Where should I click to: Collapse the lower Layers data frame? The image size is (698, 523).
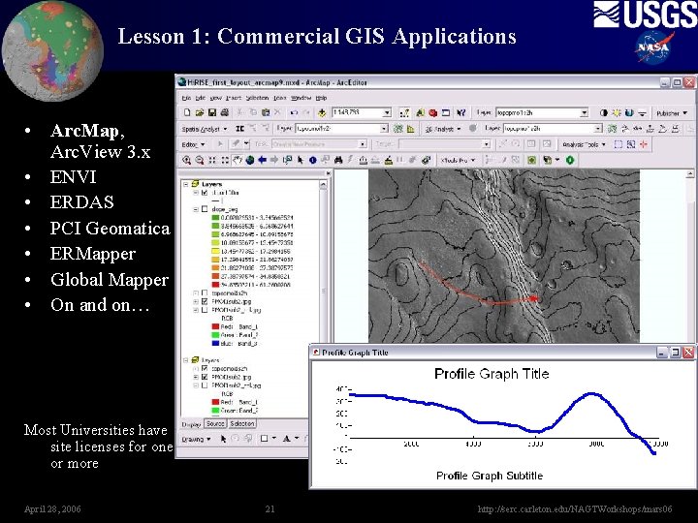point(185,360)
